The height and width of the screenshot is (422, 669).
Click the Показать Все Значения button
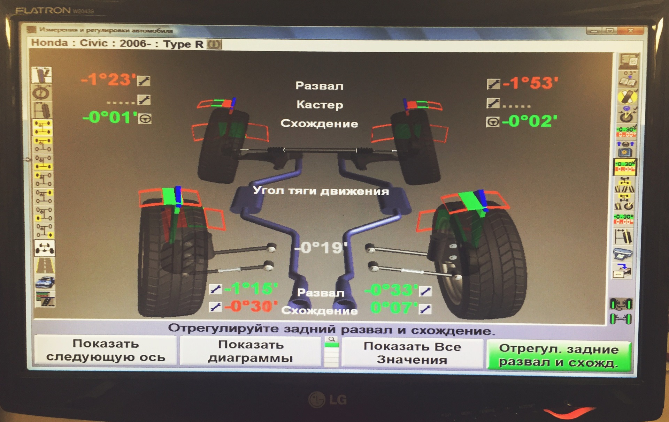pos(412,353)
